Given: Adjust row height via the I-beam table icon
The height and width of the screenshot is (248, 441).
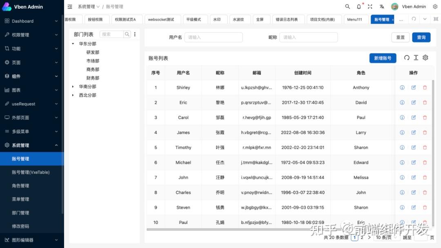Looking at the screenshot, I should (x=416, y=58).
